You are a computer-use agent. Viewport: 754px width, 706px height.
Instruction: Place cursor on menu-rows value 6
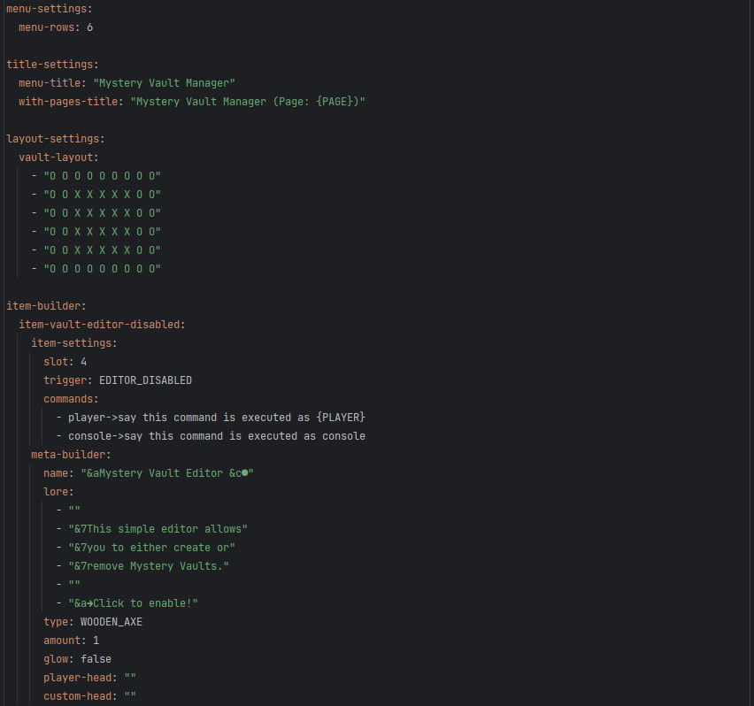tap(89, 27)
